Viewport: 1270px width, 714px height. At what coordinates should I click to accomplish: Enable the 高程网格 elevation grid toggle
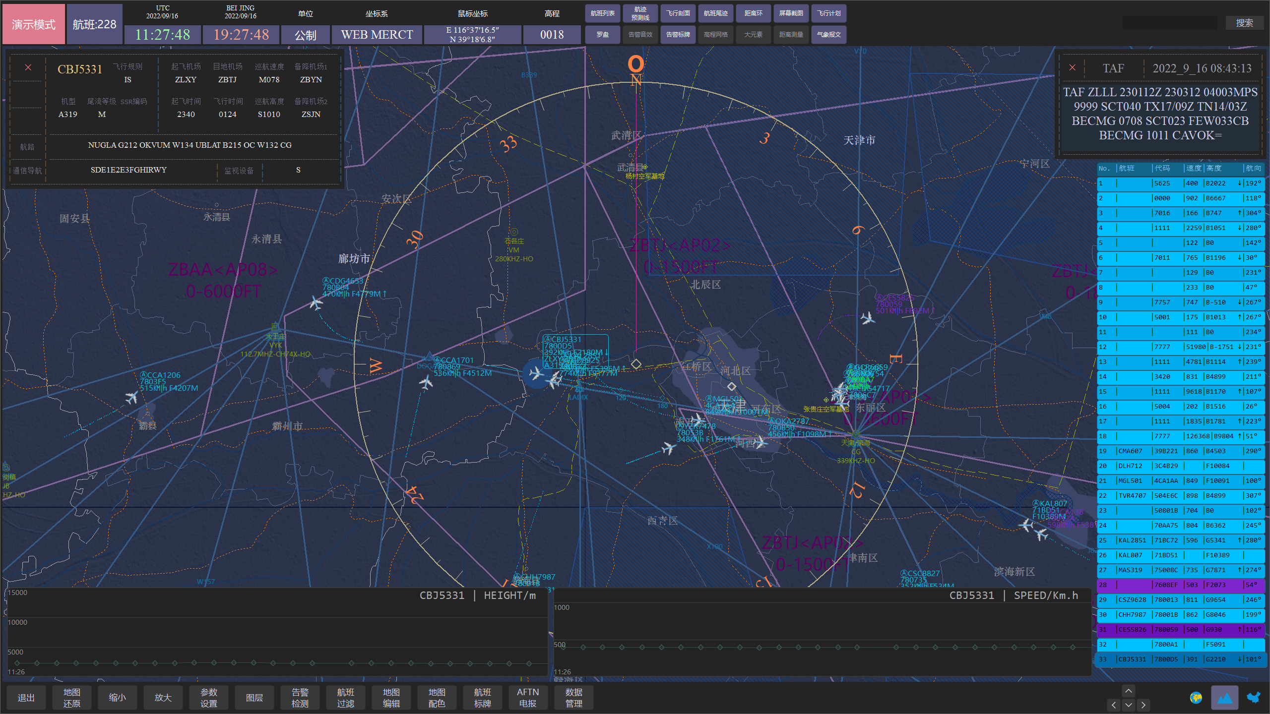tap(715, 35)
